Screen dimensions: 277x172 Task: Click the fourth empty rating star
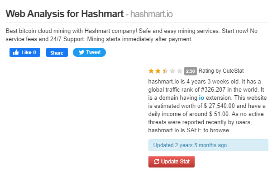[x=172, y=71]
